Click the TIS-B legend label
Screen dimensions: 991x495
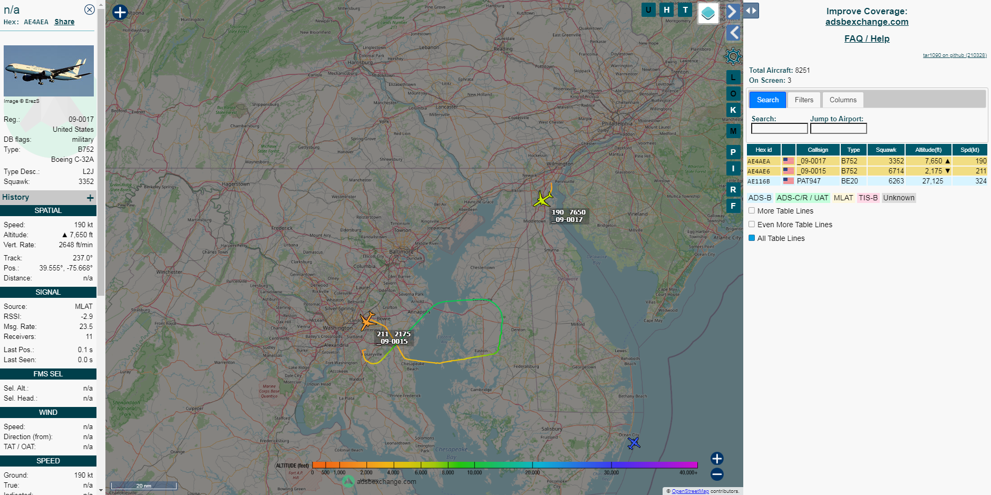tap(868, 198)
